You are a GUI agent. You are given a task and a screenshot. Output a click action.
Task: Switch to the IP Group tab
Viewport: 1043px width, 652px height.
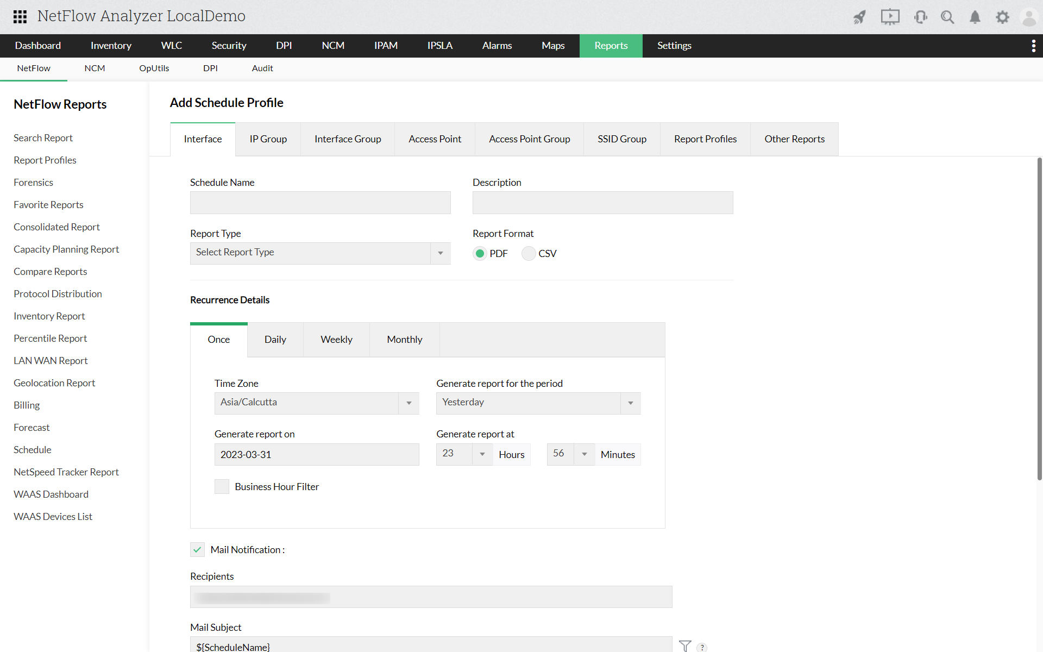(x=268, y=139)
